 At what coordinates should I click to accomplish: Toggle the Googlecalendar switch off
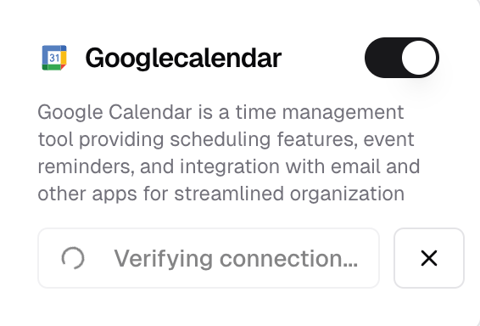point(402,58)
